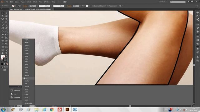Select the Hand tool
The width and height of the screenshot is (200, 112).
pos(3,53)
